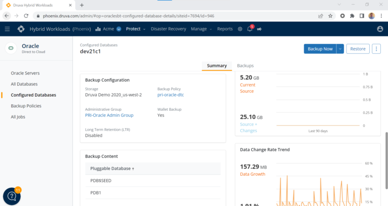Expand the Backup Now dropdown arrow

point(340,49)
